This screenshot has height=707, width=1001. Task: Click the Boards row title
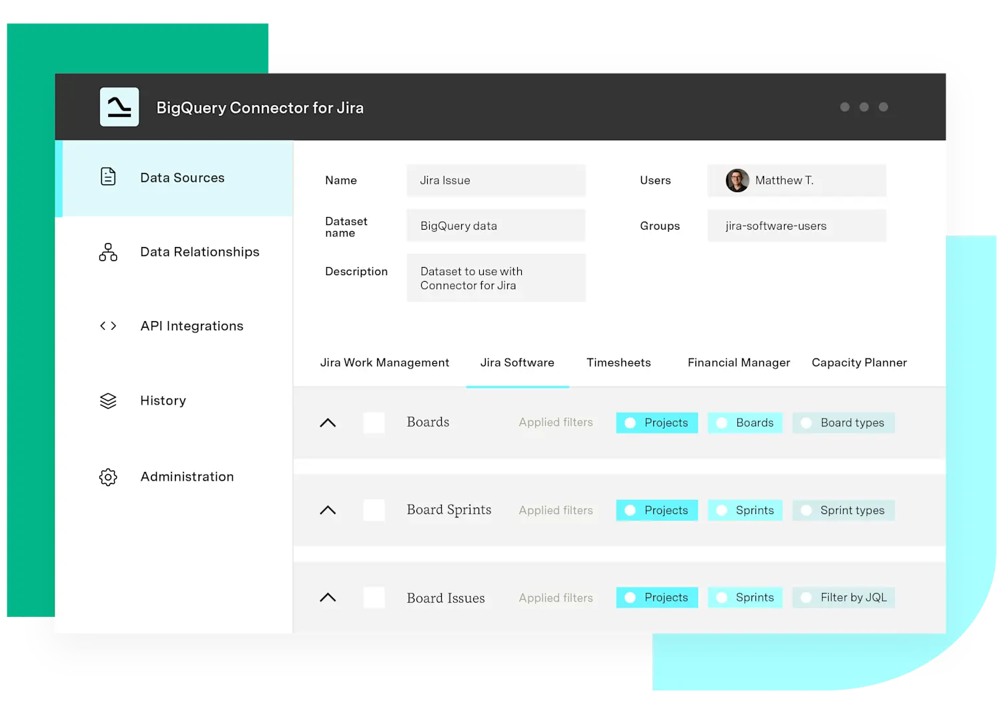click(428, 422)
